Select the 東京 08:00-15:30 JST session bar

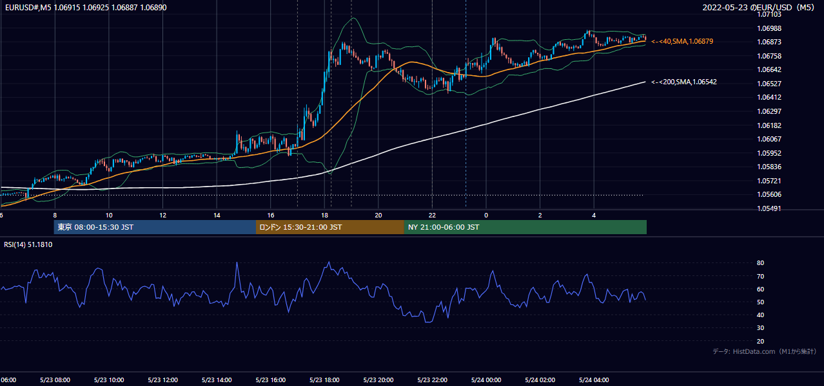155,227
